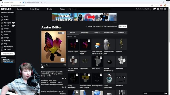This screenshot has width=170, height=95.
Task: Open the Profile sidebar icon
Action: (x=2, y=20)
